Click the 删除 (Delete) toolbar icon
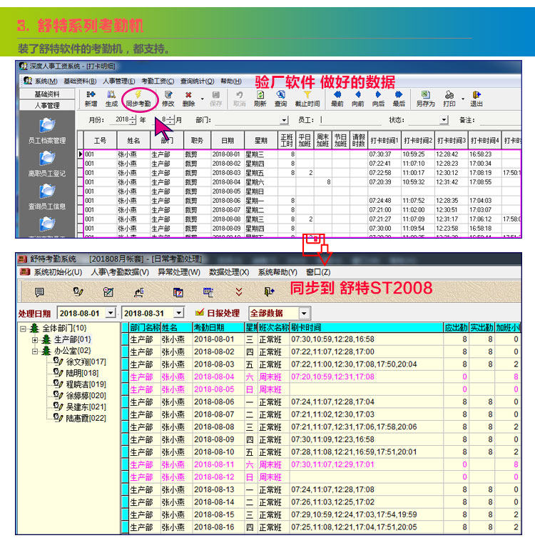 point(188,99)
